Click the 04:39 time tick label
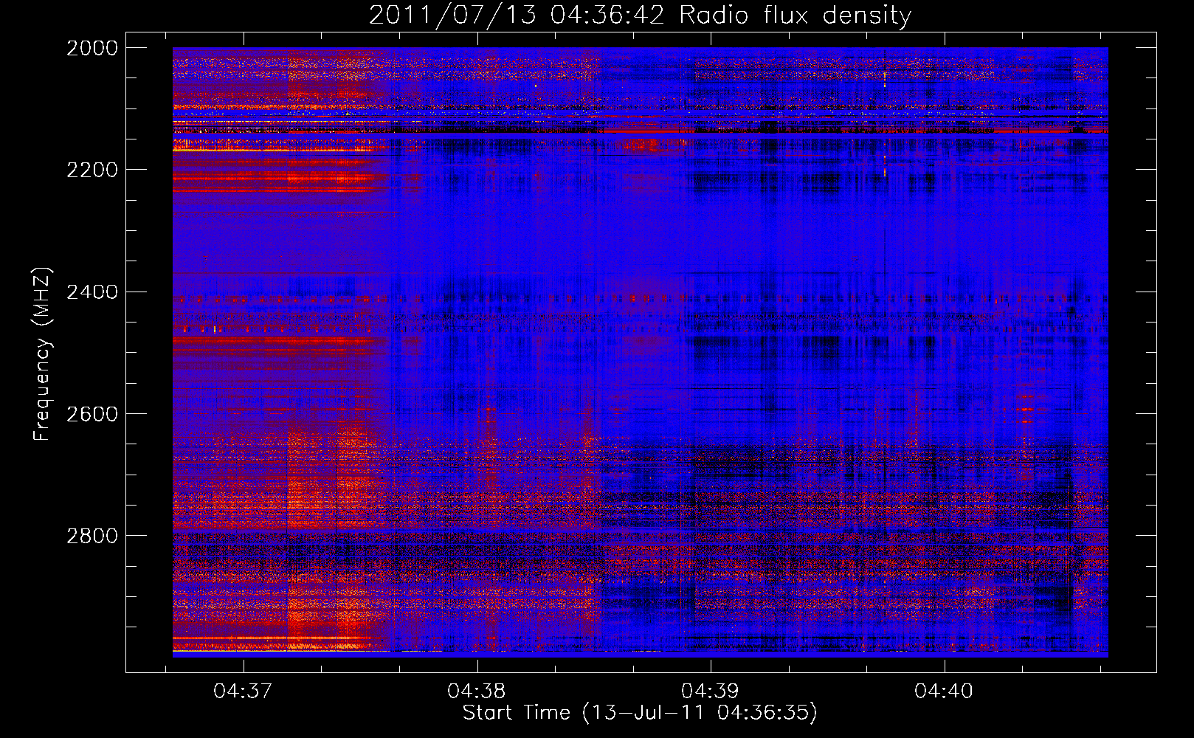Viewport: 1194px width, 738px height. [710, 691]
